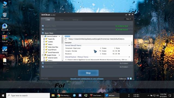Click the results pane scrollbar down arrow
Viewport: 174px width, 98px height.
(x=132, y=60)
